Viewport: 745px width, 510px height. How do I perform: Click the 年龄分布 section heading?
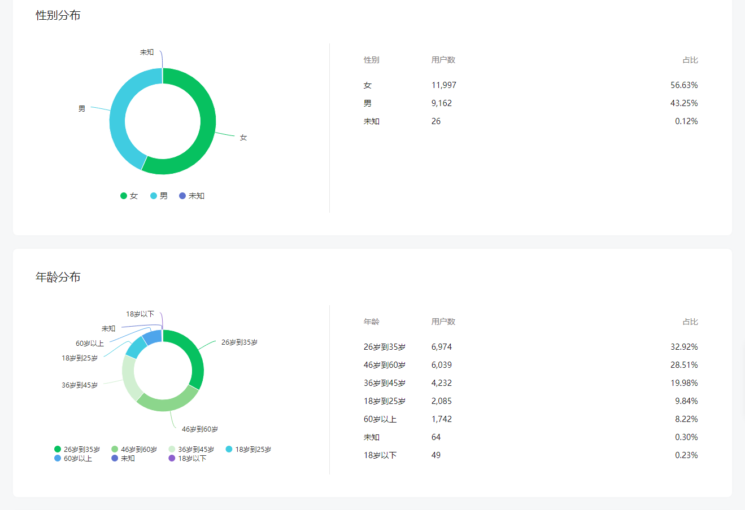click(x=58, y=277)
